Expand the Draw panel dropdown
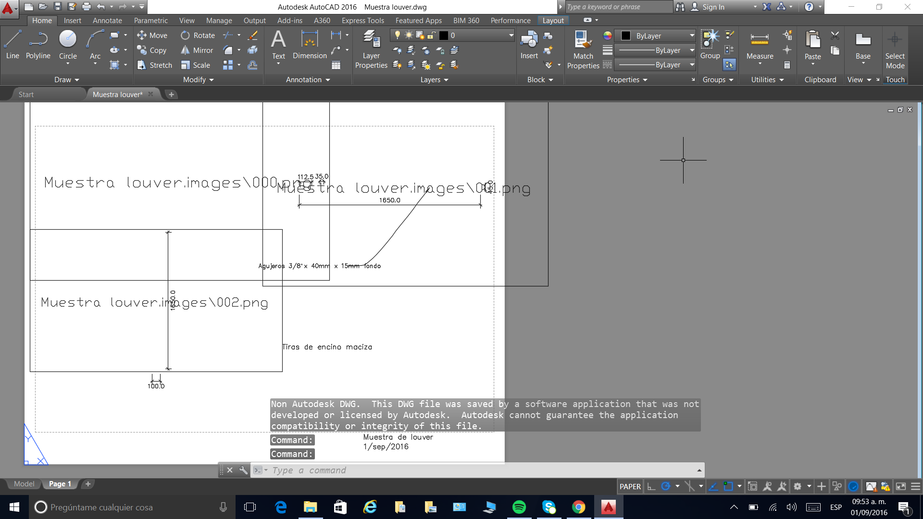 click(x=66, y=80)
